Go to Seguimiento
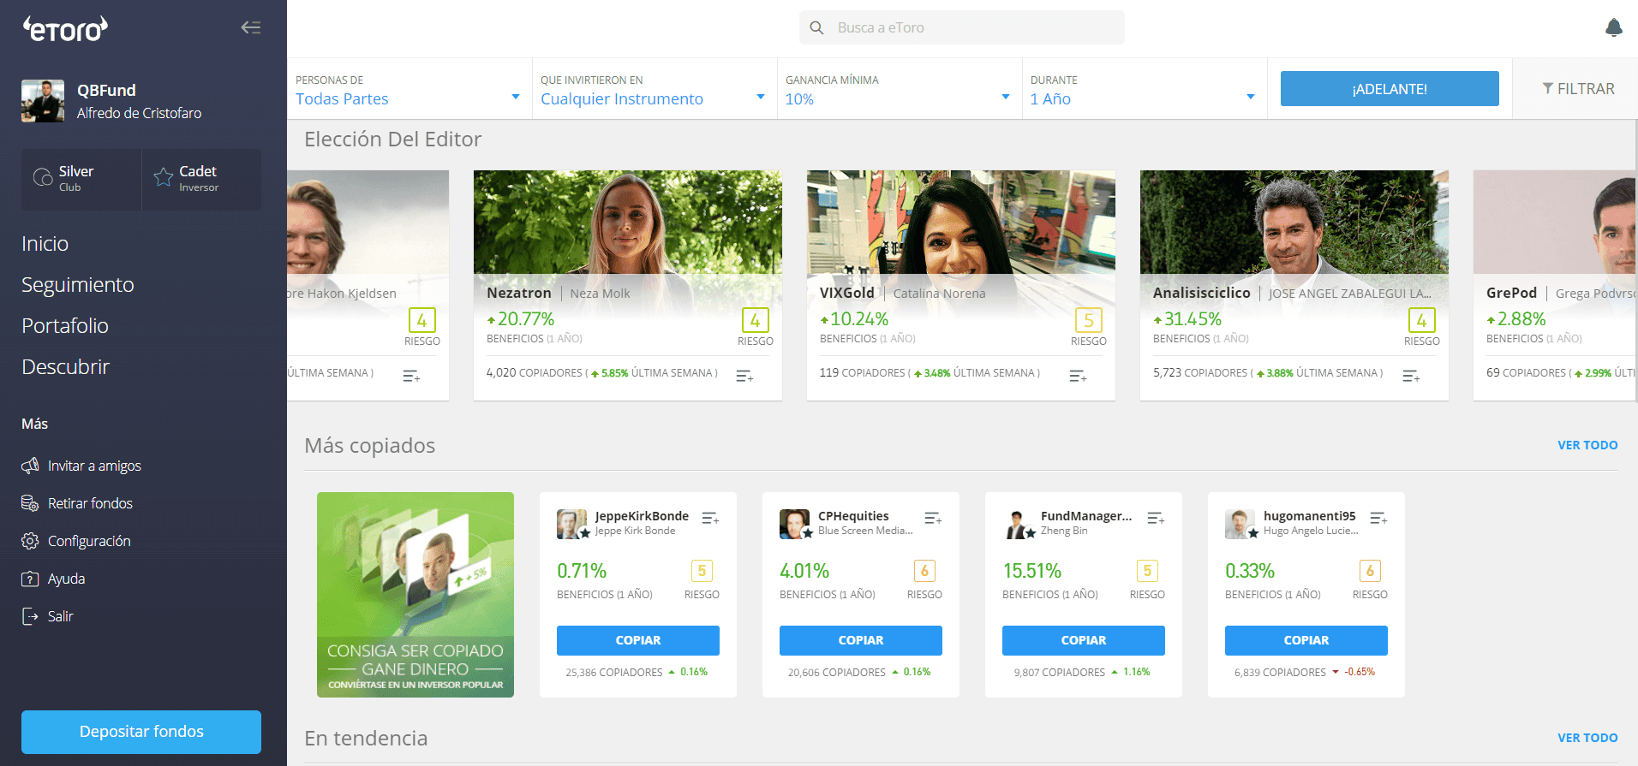Screen dimensions: 1638x766 pyautogui.click(x=78, y=285)
